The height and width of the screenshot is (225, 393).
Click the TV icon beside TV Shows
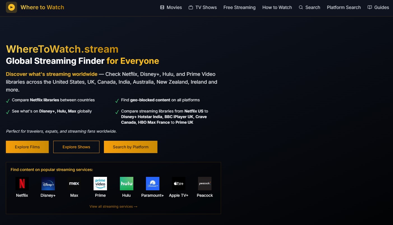[191, 8]
